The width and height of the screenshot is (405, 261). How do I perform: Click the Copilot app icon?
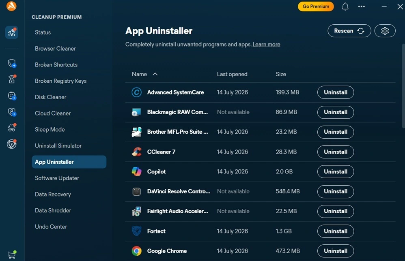pos(136,171)
